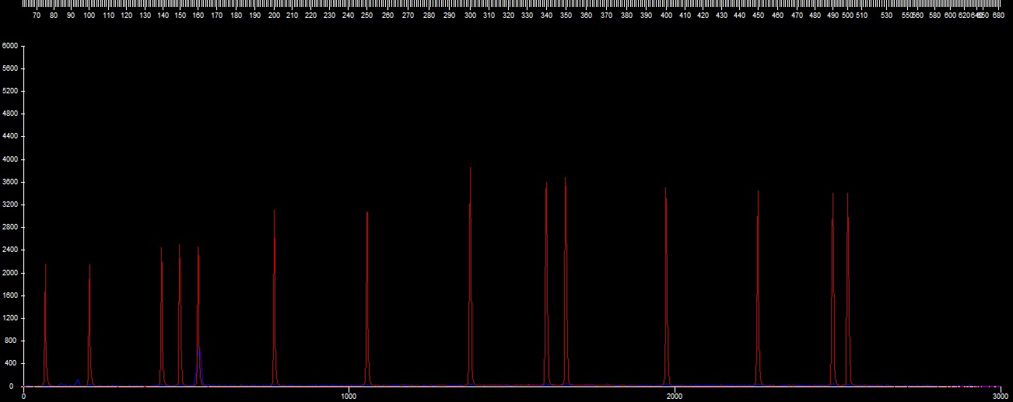The width and height of the screenshot is (1013, 402).
Task: Click the 1000 label on the bottom axis
Action: click(349, 397)
